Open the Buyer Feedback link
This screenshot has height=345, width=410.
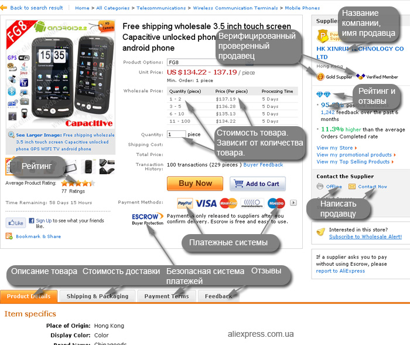263,165
